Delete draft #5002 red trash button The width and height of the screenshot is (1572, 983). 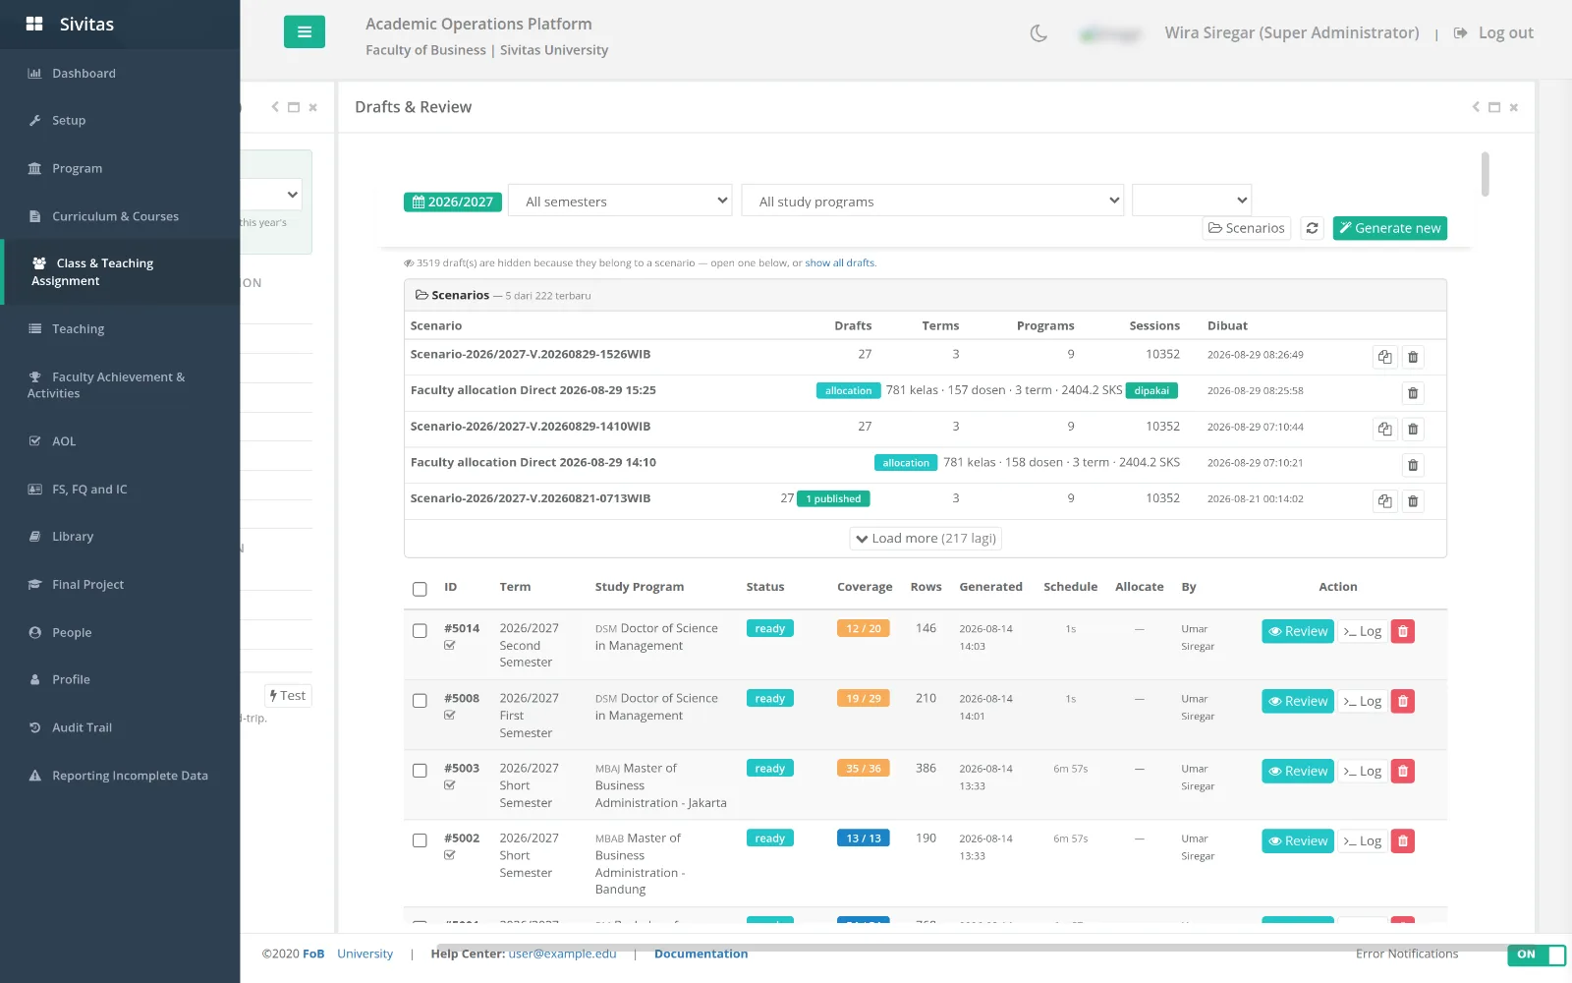[1403, 840]
